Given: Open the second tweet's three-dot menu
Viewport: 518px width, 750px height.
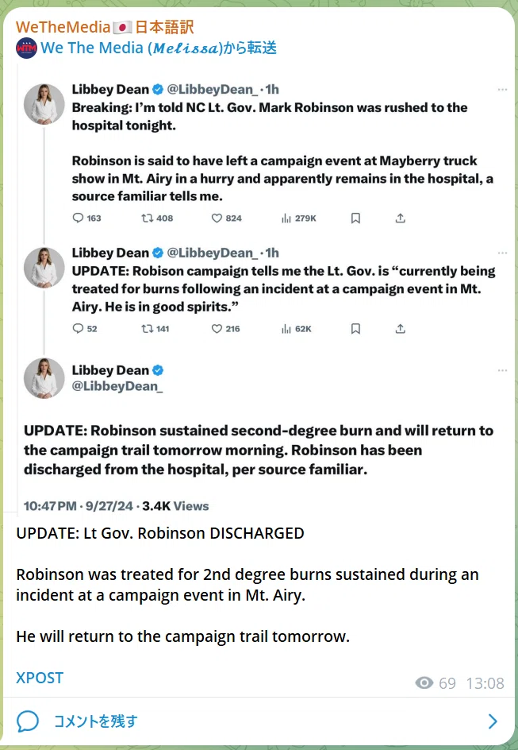Looking at the screenshot, I should [x=502, y=253].
